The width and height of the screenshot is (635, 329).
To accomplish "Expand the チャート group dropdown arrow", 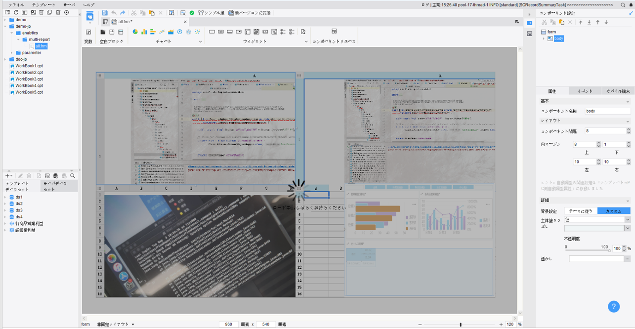I will point(200,41).
